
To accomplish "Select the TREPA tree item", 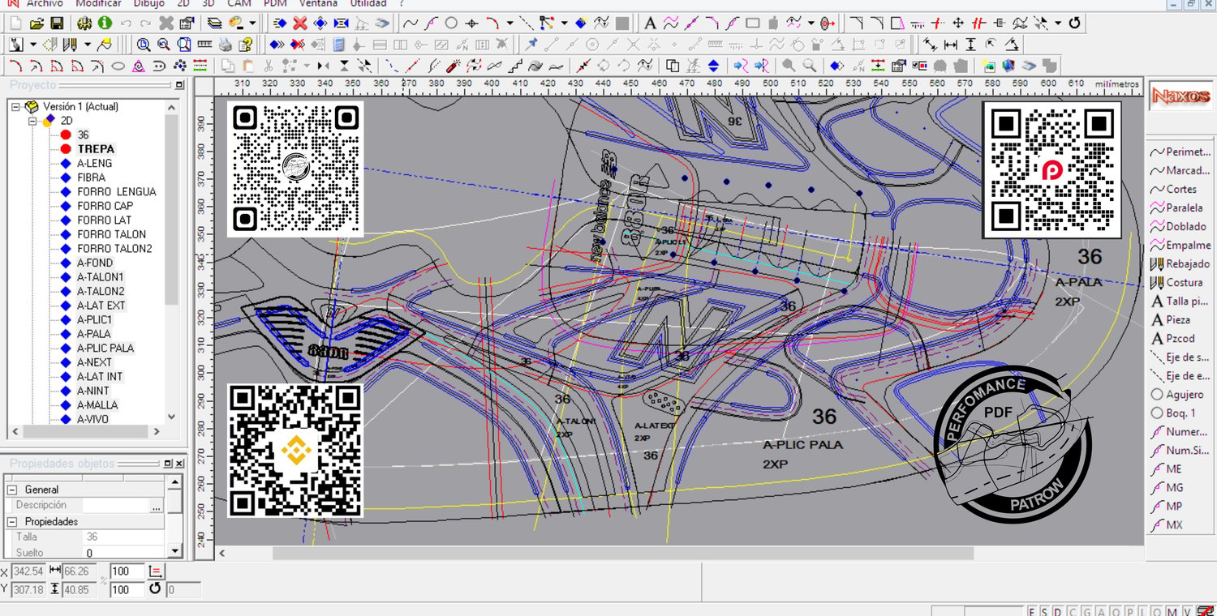I will (96, 149).
